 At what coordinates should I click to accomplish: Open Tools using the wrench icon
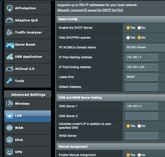[x=10, y=81]
